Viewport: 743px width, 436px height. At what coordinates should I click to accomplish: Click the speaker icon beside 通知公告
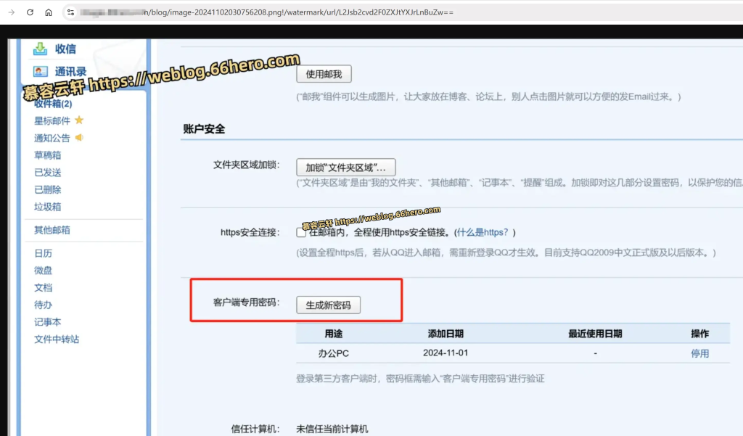79,138
